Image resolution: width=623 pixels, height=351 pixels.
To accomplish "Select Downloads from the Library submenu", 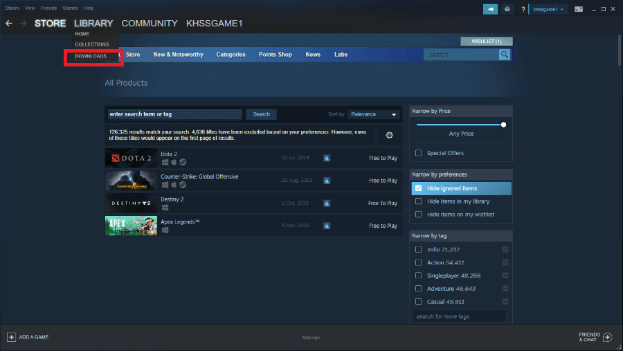I will 91,57.
